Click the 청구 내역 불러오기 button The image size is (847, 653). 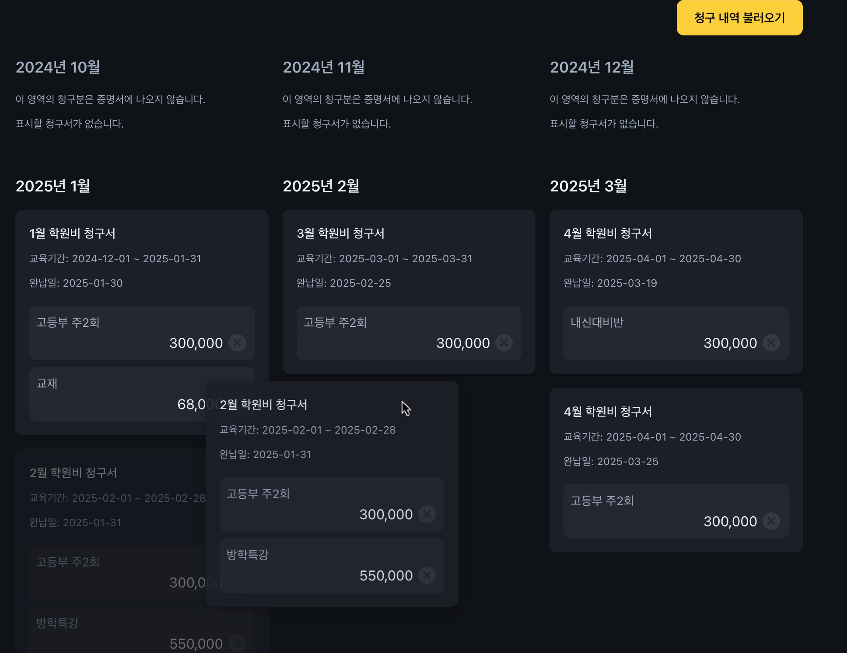739,18
